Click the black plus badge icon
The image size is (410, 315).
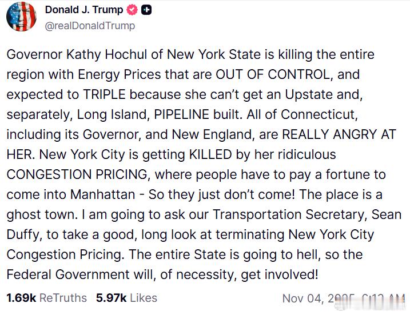pyautogui.click(x=147, y=10)
